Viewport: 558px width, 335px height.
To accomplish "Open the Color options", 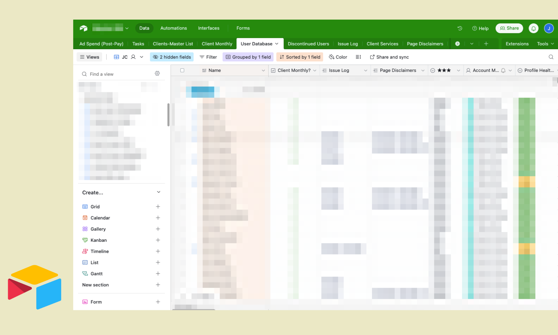I will (338, 57).
